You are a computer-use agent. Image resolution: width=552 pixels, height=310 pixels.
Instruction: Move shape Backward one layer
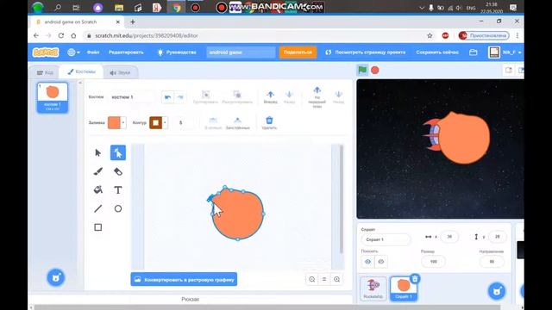(x=289, y=96)
